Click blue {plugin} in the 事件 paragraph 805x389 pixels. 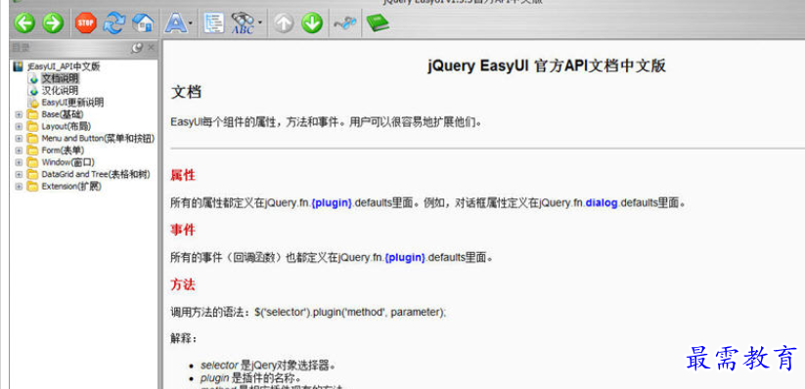pos(405,257)
